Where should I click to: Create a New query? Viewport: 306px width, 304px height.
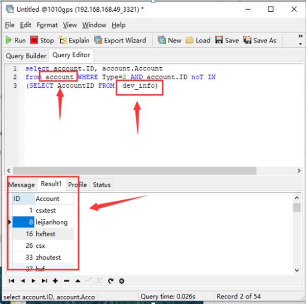point(170,40)
